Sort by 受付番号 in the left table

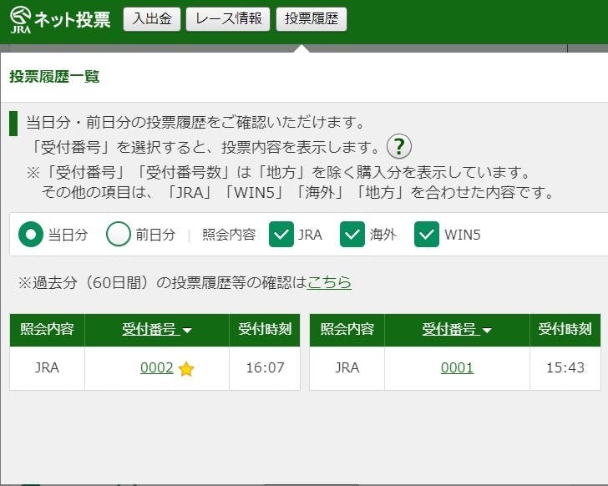[x=157, y=330]
